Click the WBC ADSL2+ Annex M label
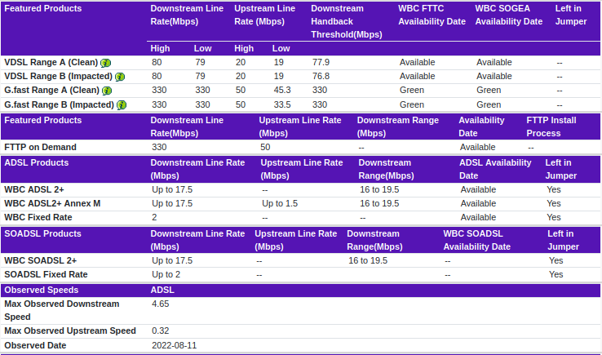The image size is (602, 355). (52, 203)
